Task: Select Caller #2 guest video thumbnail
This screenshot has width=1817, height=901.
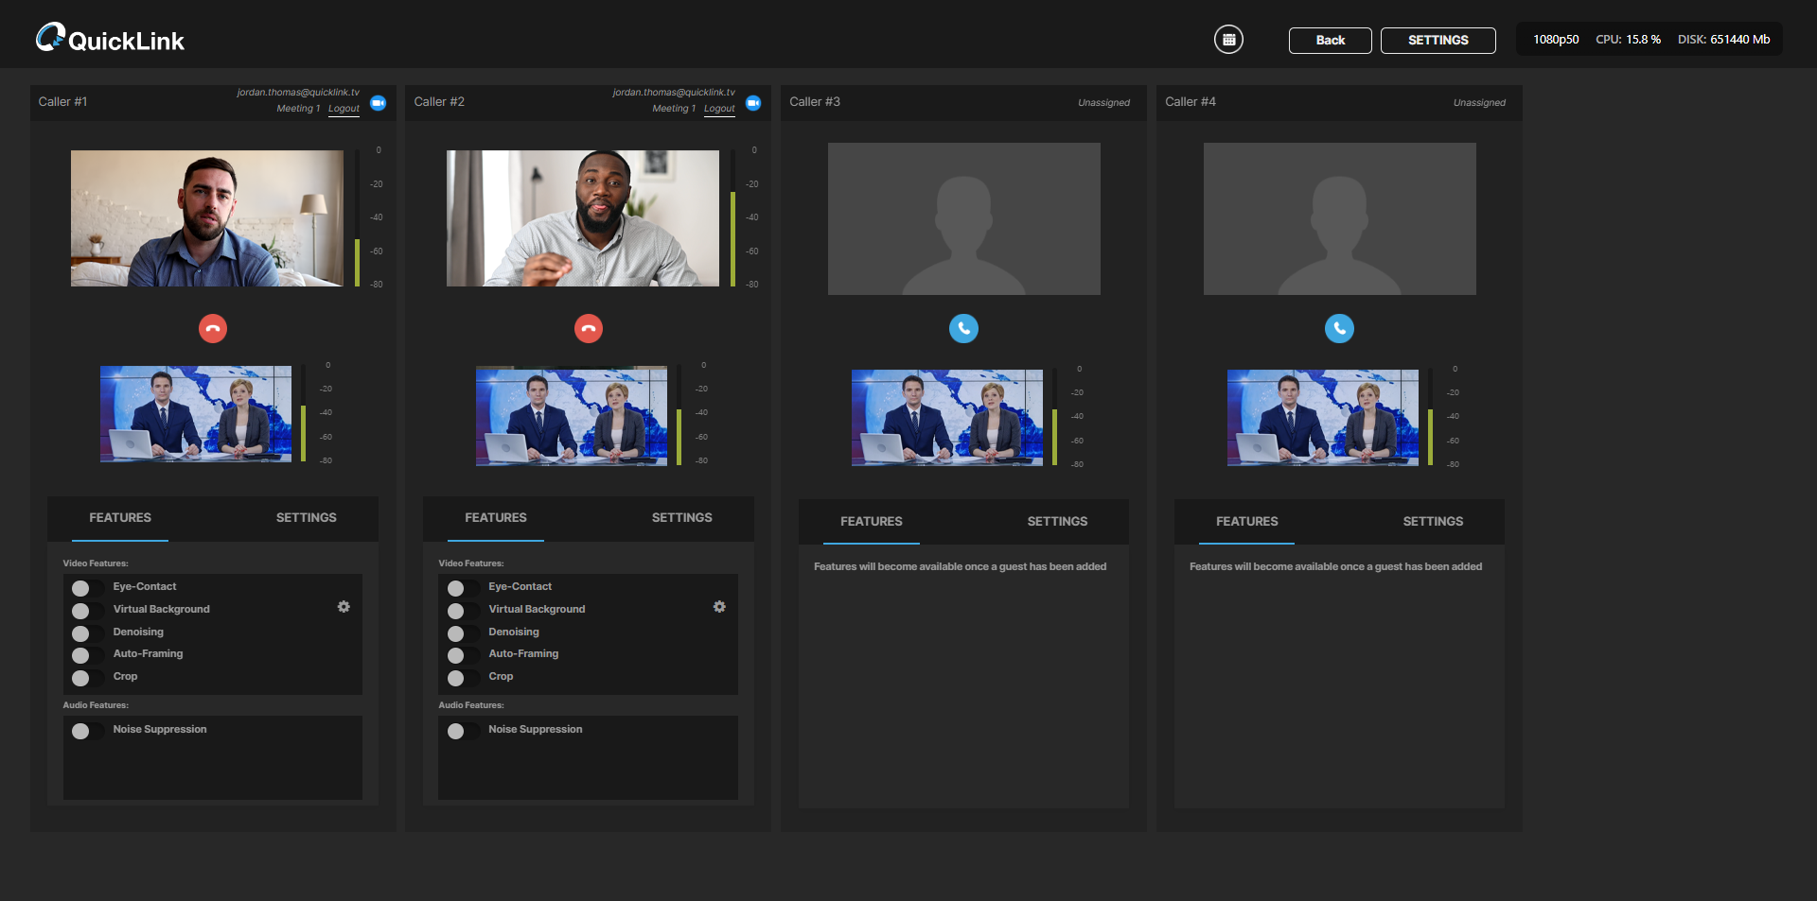Action: tap(582, 218)
